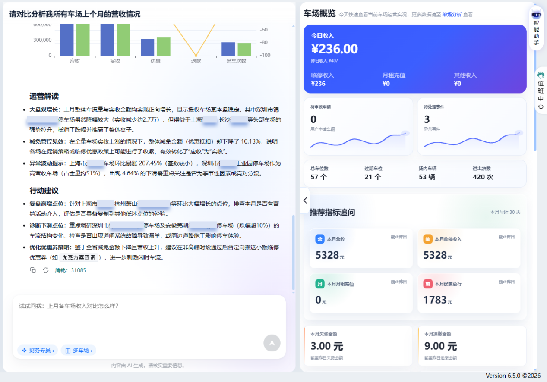Copy the AI response with copy icon
The image size is (547, 382).
[33, 270]
